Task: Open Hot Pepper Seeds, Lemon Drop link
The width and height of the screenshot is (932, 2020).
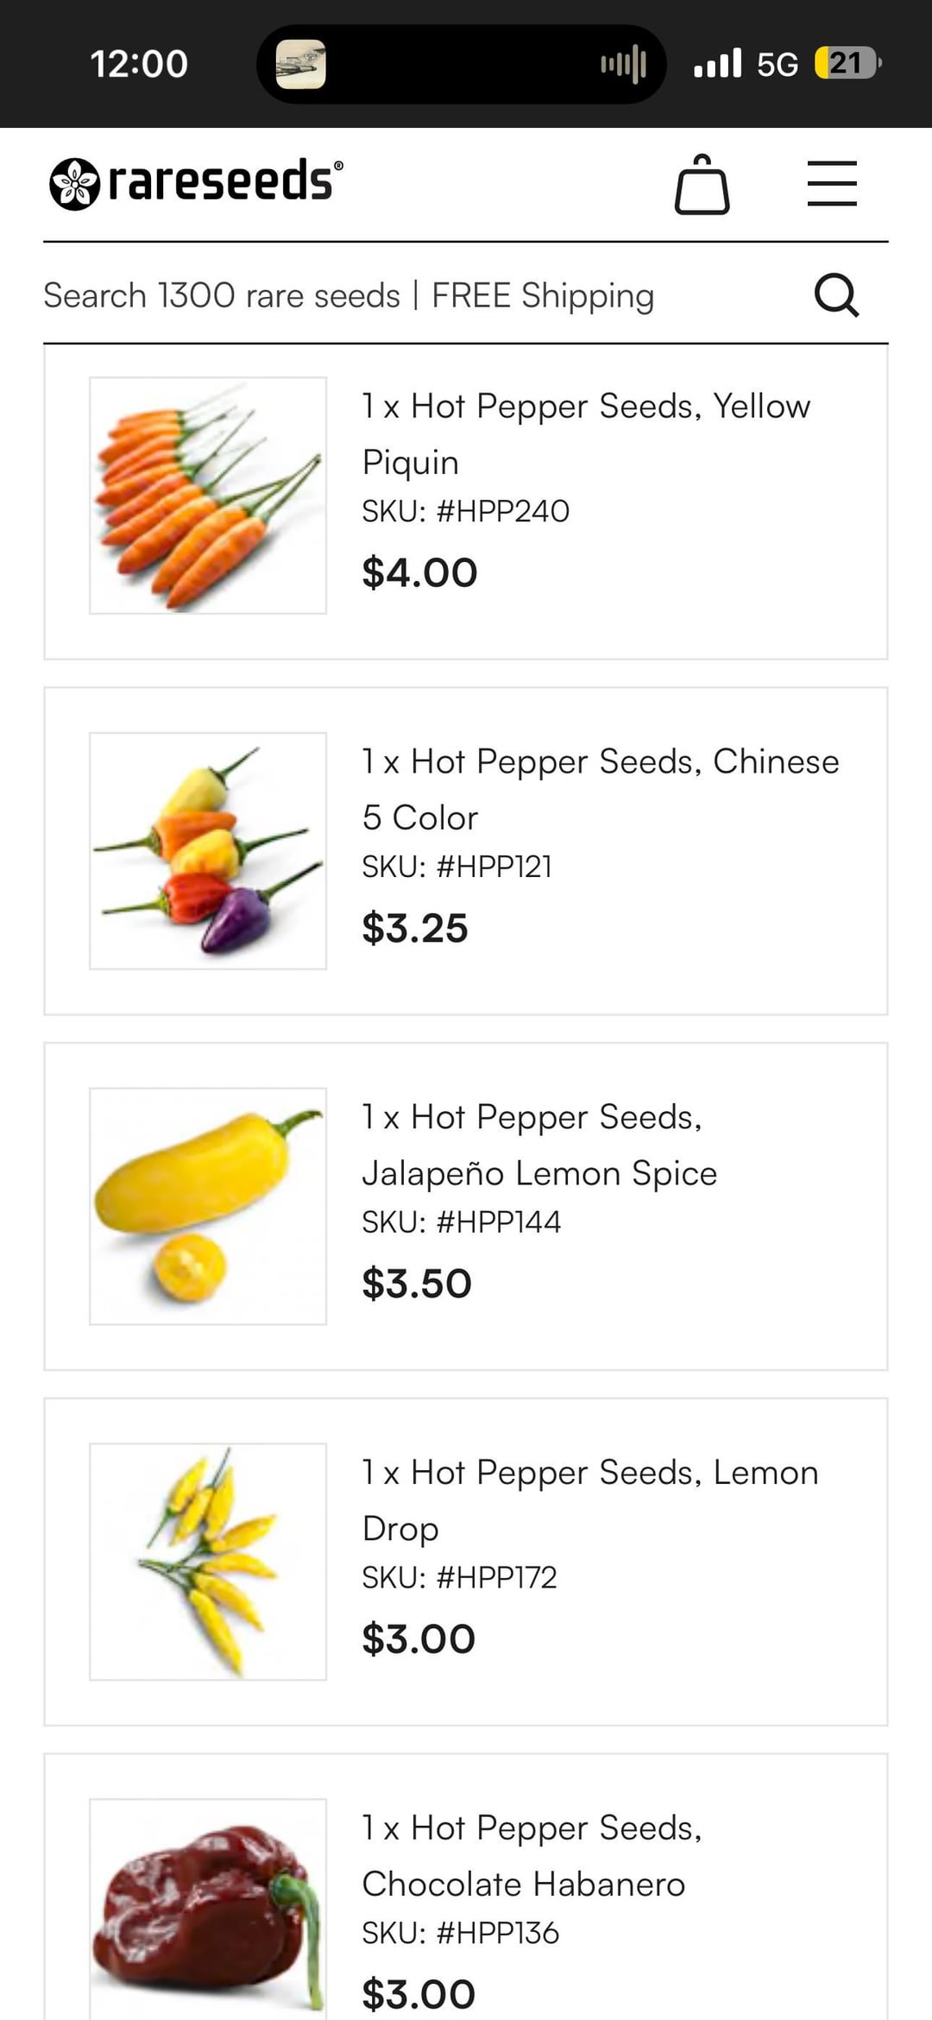Action: pyautogui.click(x=589, y=1499)
